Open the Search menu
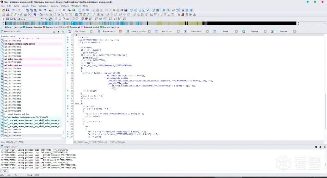The width and height of the screenshot is (327, 178). tap(25, 6)
